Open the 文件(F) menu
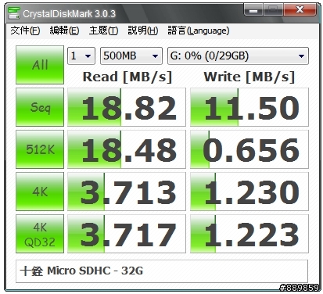Screen dimensions: 323x294 (25, 30)
